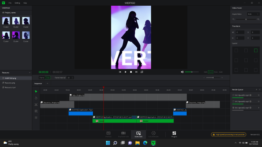Select WERTIGO.png in the Resource list
Image resolution: width=262 pixels, height=147 pixels.
pos(16,78)
